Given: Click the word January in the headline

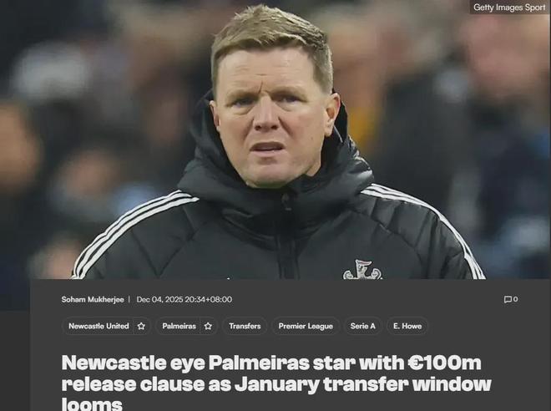Looking at the screenshot, I should click(277, 384).
